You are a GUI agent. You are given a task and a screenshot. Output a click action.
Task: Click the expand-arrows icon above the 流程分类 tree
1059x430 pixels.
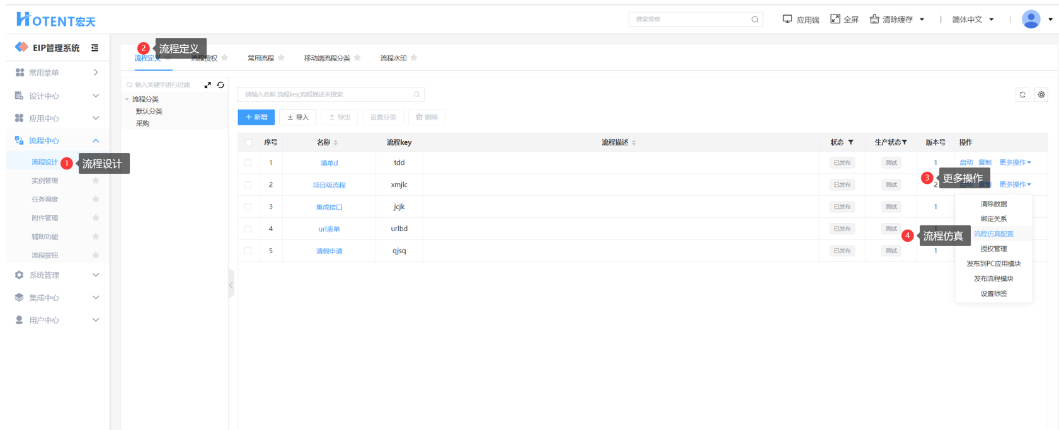(x=208, y=85)
